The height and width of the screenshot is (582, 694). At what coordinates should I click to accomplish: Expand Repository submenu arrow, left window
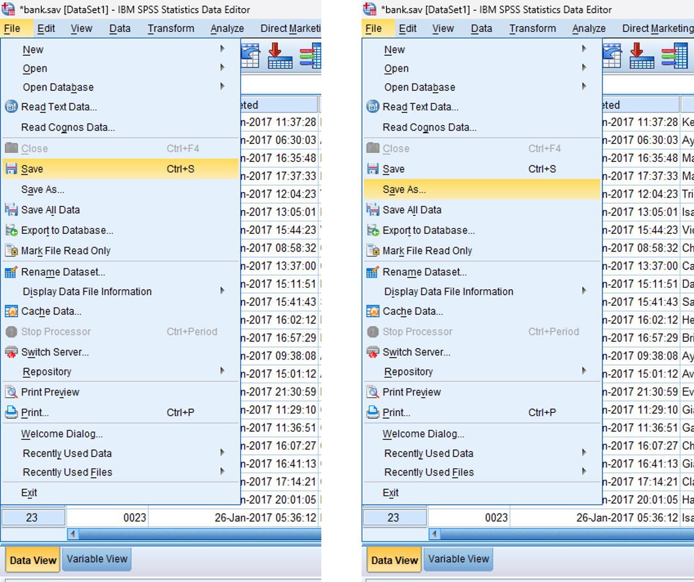click(x=222, y=371)
